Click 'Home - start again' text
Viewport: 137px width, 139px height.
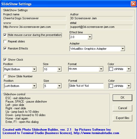[x=17, y=118]
